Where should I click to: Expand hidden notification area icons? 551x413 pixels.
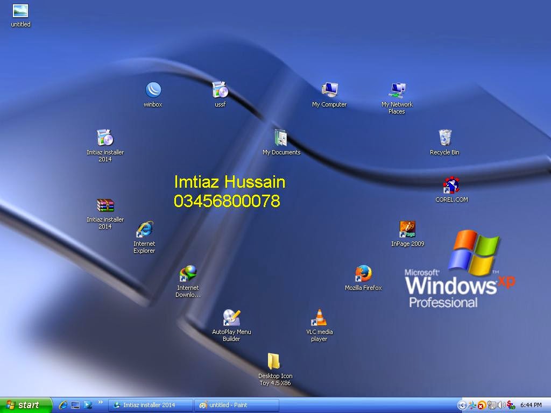pyautogui.click(x=461, y=404)
